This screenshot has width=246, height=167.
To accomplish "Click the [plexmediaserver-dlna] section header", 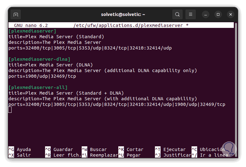I will point(39,59).
